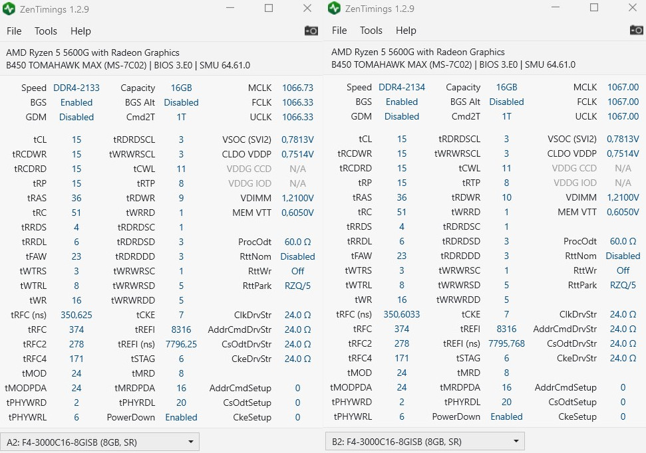Click tRFC4 value 171 in left window
This screenshot has height=453, width=646.
[77, 359]
